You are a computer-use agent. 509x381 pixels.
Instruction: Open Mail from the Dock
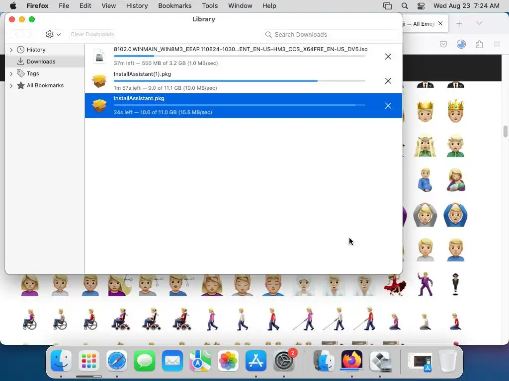pos(172,361)
